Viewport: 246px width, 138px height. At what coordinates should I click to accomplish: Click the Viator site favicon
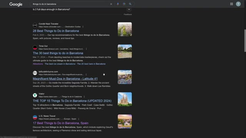click(x=35, y=95)
